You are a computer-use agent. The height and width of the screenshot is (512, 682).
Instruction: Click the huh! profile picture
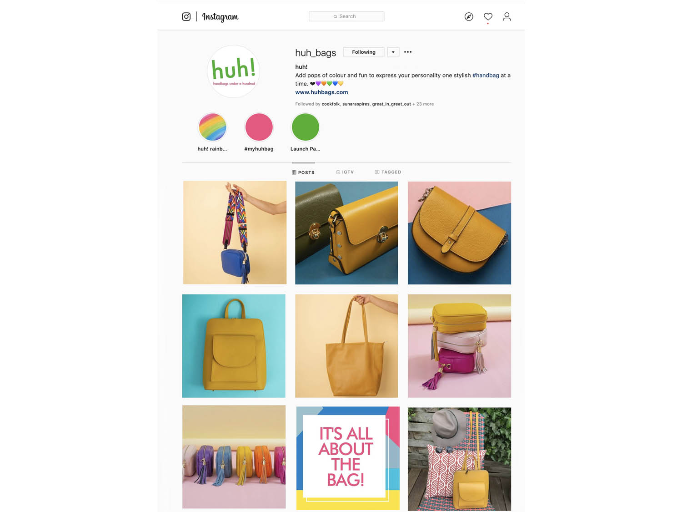pos(234,71)
